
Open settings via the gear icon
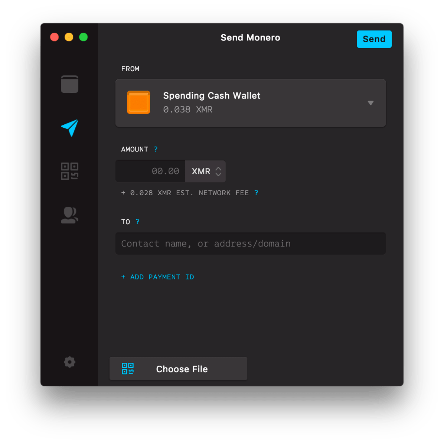click(x=69, y=362)
